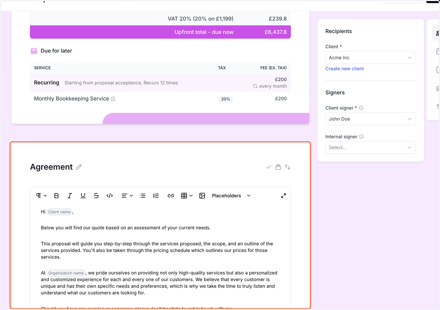
Task: Click the checkmark icon beside Agreement
Action: [269, 167]
